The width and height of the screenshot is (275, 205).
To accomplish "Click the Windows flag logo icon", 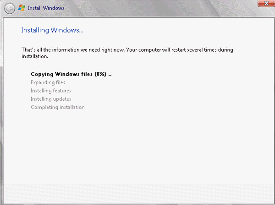I will tap(22, 8).
